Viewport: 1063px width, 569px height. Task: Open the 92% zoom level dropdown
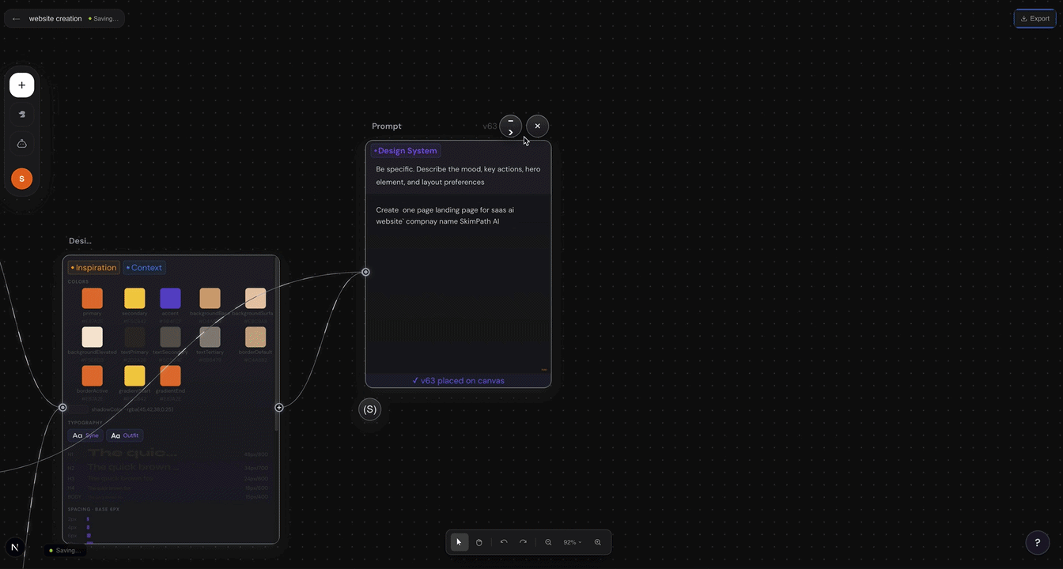(572, 542)
